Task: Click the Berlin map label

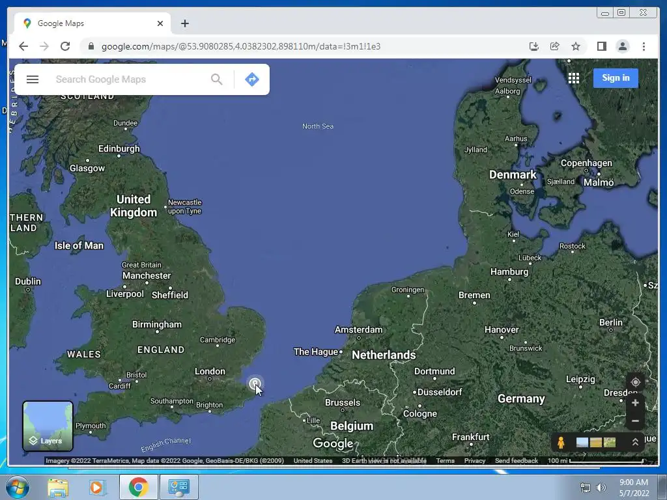Action: tap(610, 323)
